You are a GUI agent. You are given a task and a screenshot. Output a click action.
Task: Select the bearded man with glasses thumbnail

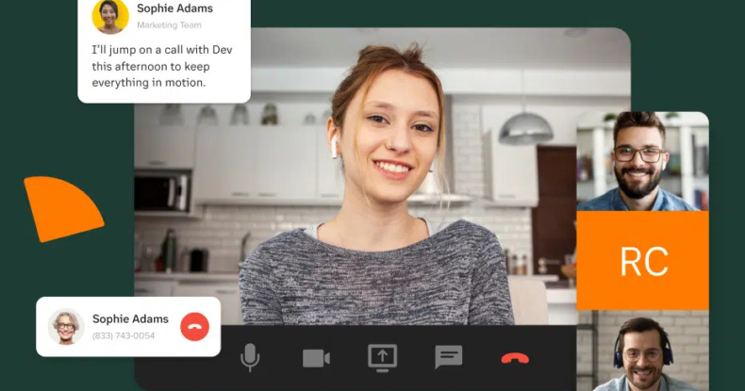[641, 161]
